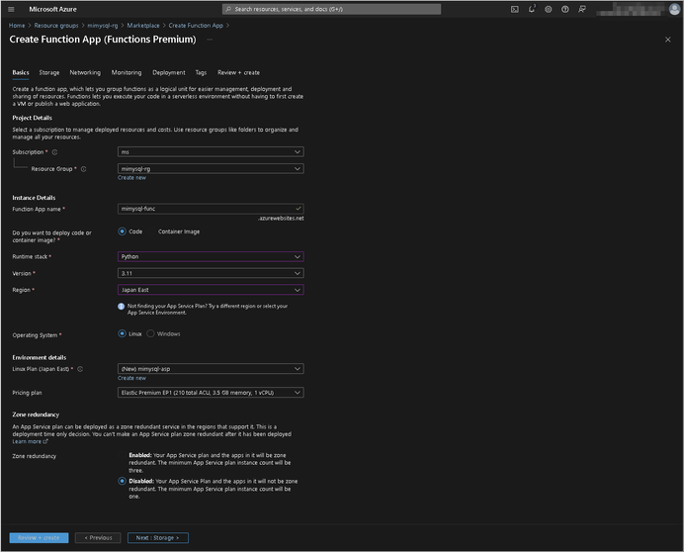Click Create new under Linux Plan
This screenshot has width=684, height=552.
[x=131, y=378]
